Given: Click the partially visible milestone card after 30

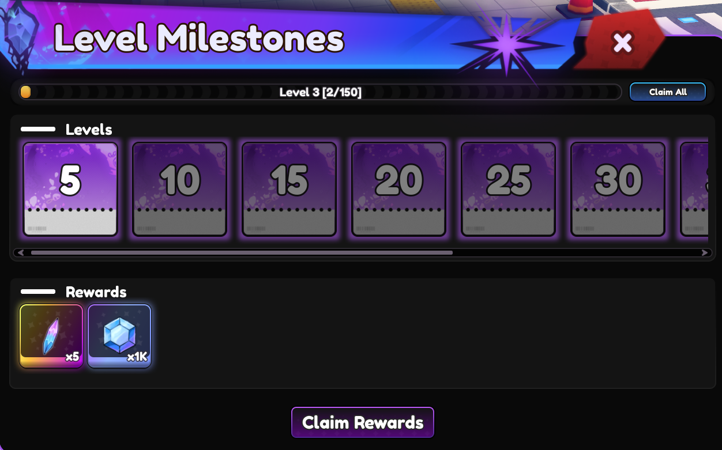Looking at the screenshot, I should [x=694, y=190].
